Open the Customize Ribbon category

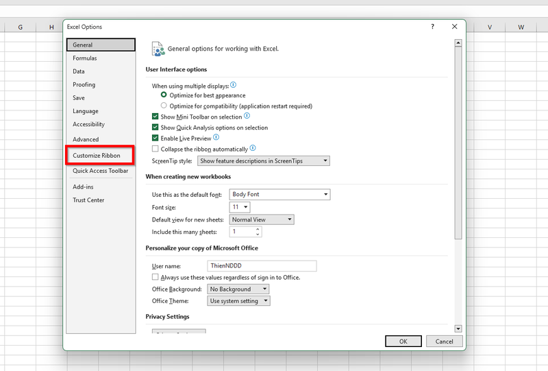tap(101, 156)
